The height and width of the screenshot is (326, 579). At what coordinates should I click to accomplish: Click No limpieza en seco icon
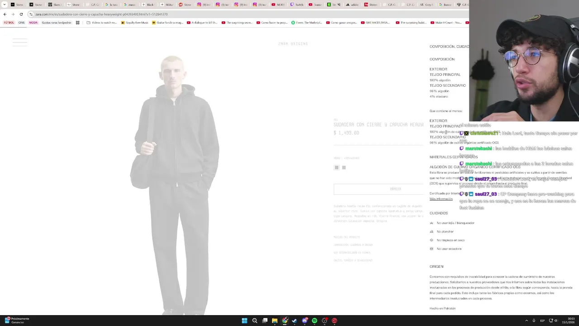coord(432,240)
